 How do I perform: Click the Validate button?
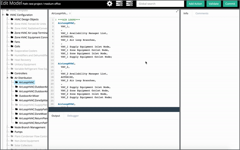pyautogui.click(x=214, y=4)
